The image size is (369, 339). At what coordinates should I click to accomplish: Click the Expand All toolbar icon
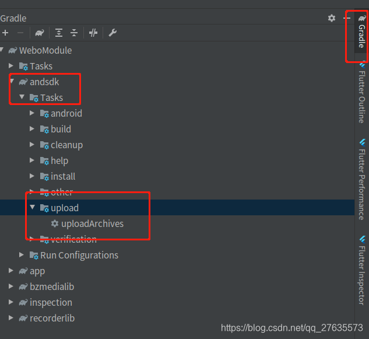click(59, 33)
